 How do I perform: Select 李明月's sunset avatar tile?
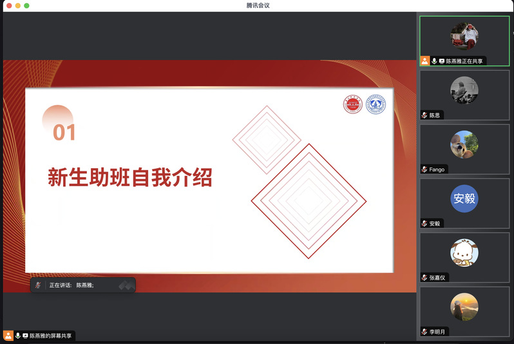464,307
